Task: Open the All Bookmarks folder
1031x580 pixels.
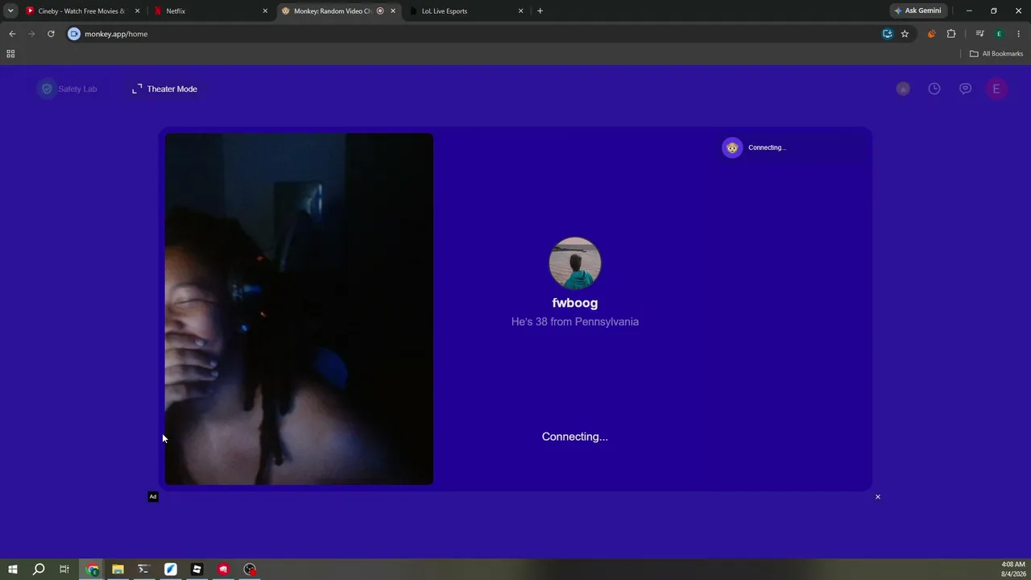Action: pos(996,54)
